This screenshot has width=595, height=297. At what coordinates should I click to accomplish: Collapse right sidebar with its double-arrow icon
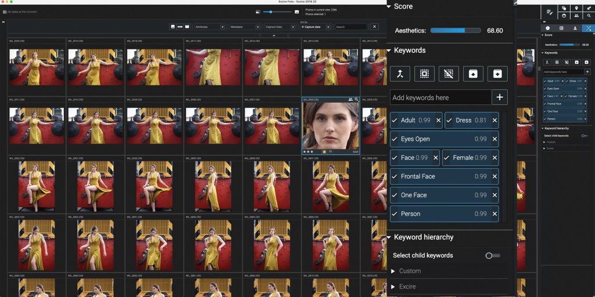544,22
